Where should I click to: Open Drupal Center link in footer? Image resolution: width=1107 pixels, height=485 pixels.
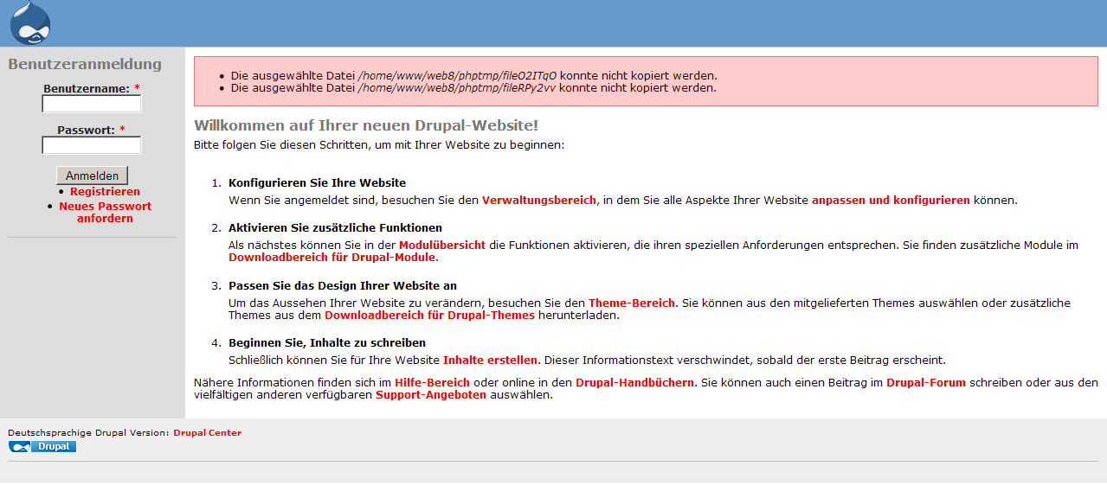[x=207, y=433]
